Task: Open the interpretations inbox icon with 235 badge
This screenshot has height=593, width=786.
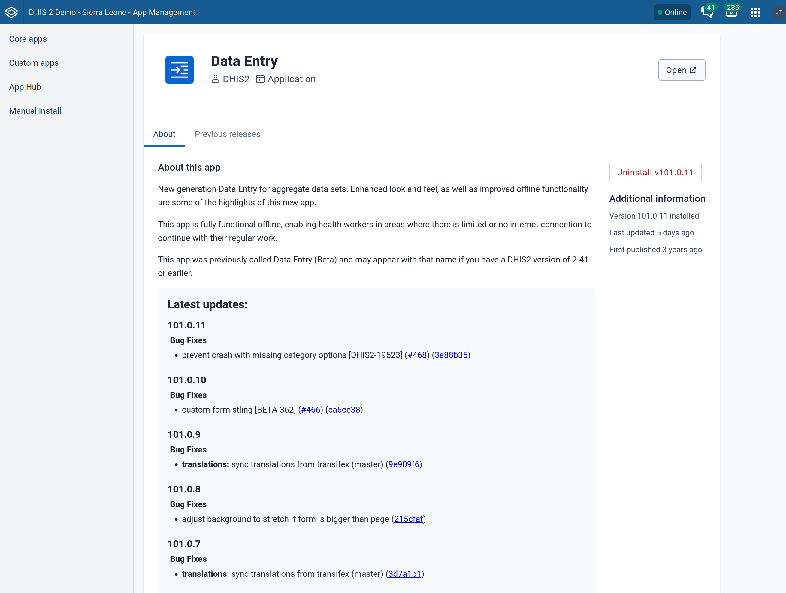Action: pos(731,12)
